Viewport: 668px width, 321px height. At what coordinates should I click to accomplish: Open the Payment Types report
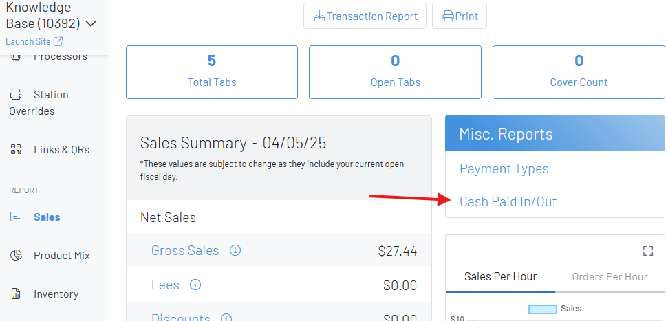click(504, 168)
